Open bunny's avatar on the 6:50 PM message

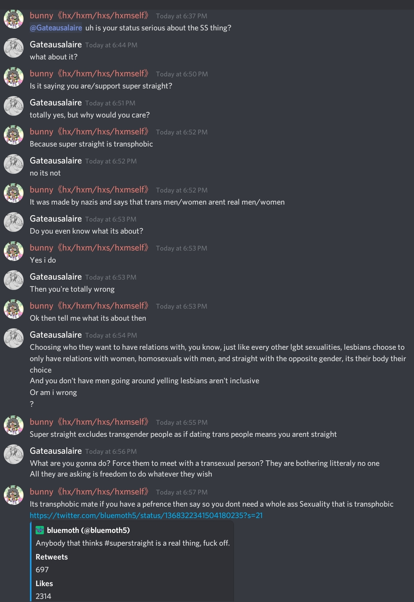pos(13,77)
